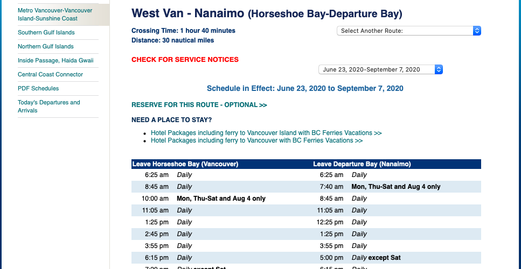Select the 10:00 am Horseshoe Bay sailing row
521x269 pixels.
tap(219, 199)
